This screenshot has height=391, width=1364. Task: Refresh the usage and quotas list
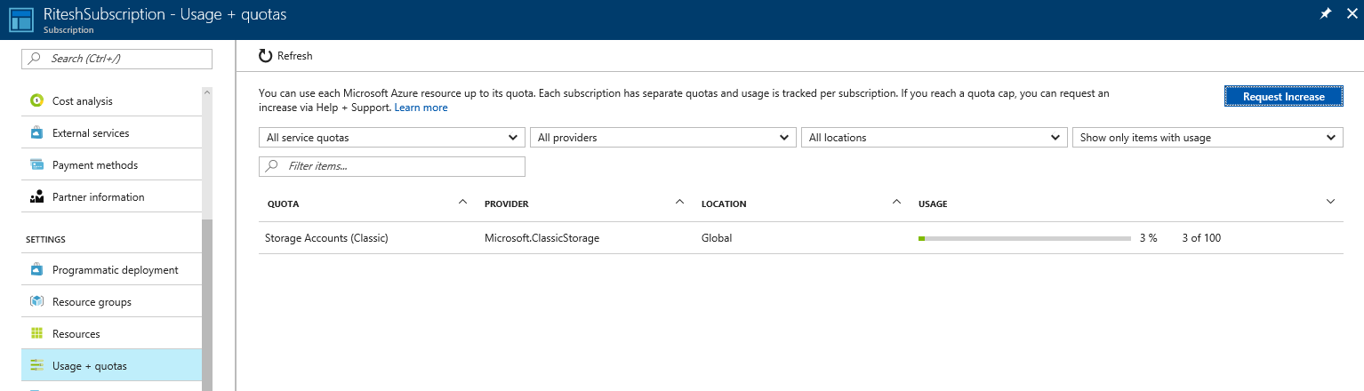point(285,56)
